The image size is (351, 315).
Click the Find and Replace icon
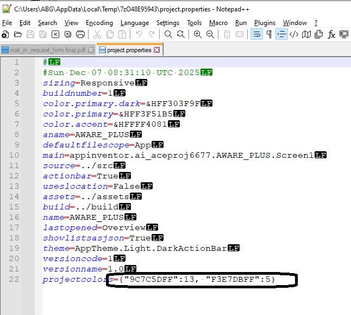click(x=180, y=34)
